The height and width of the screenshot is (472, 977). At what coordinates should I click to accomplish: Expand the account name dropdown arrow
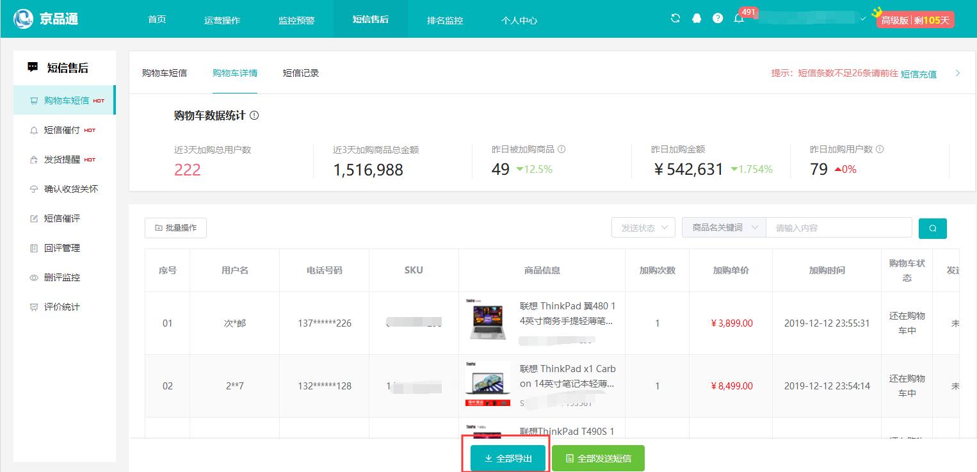point(863,19)
